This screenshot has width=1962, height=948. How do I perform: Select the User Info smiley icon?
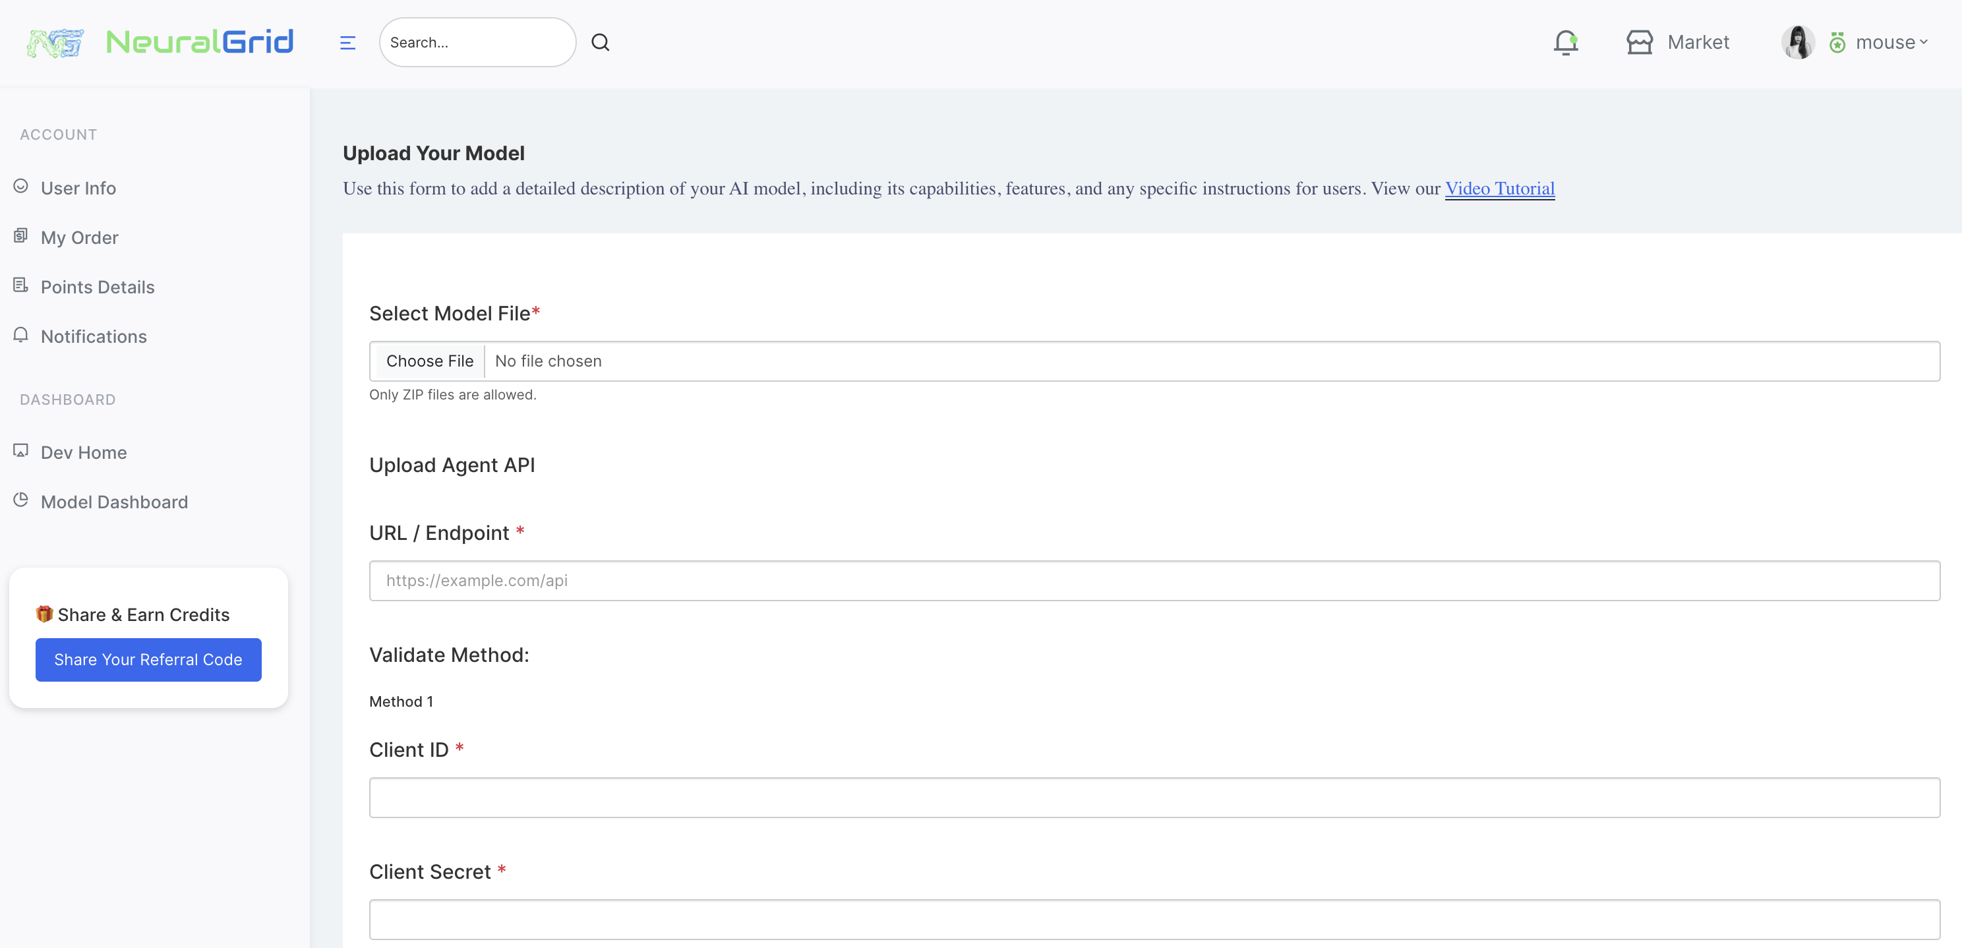click(20, 185)
